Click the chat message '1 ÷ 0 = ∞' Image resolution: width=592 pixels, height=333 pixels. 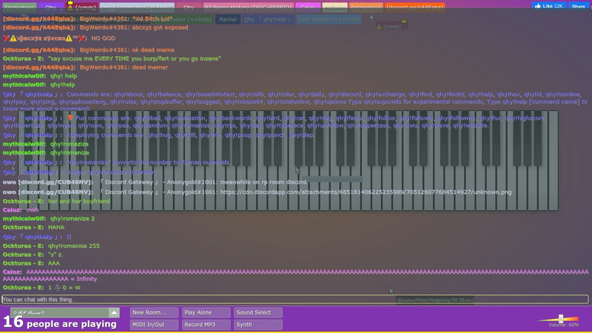(64, 288)
